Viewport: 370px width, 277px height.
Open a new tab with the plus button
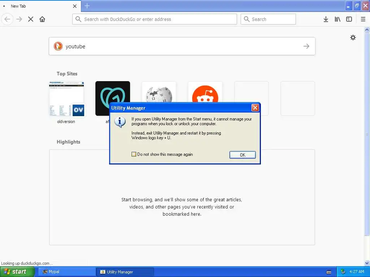87,6
